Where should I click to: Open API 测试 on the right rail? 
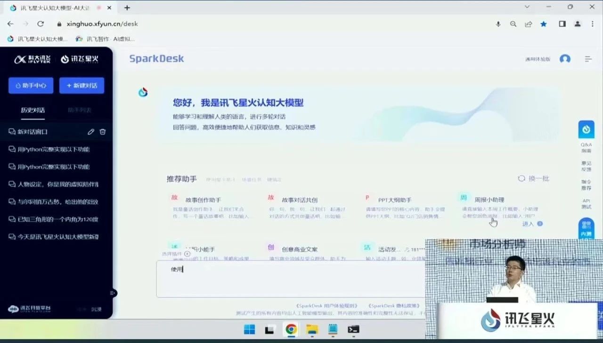586,204
